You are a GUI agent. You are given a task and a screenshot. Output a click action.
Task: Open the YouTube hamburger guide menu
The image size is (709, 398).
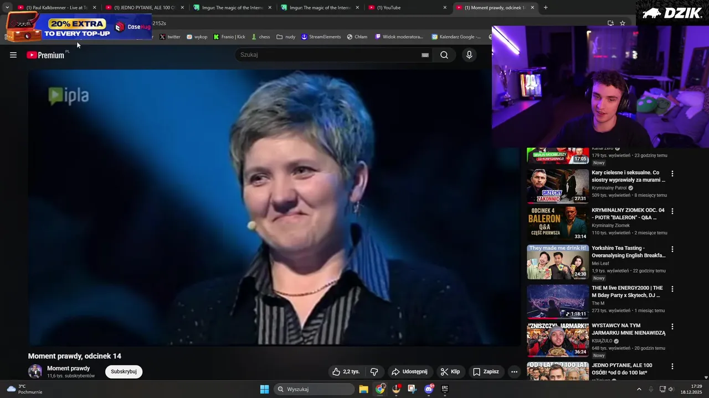(x=13, y=55)
